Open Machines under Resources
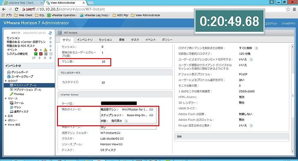Viewport: 298px width, 161px height. click(x=16, y=107)
